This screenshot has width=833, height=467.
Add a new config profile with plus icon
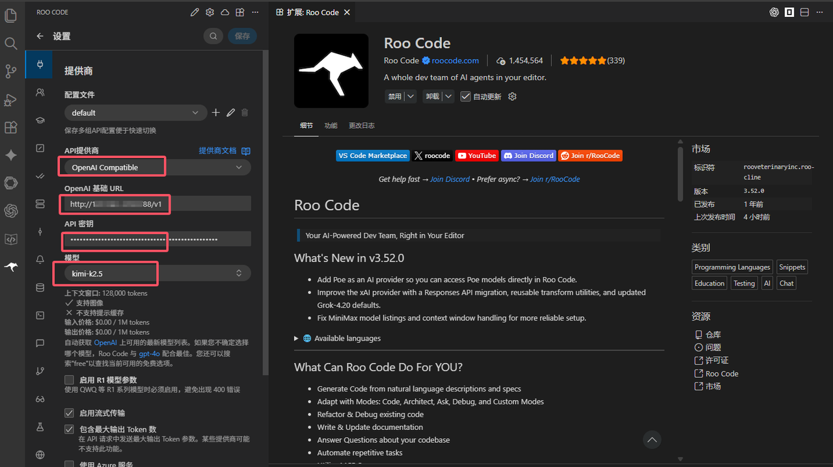coord(216,113)
